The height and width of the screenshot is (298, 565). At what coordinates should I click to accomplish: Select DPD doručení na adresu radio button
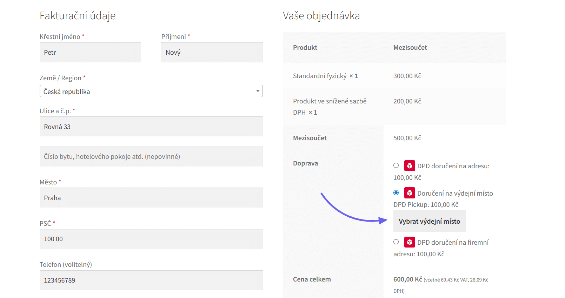[396, 165]
